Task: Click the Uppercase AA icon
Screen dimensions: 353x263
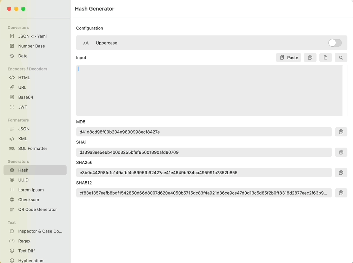Action: tap(86, 43)
